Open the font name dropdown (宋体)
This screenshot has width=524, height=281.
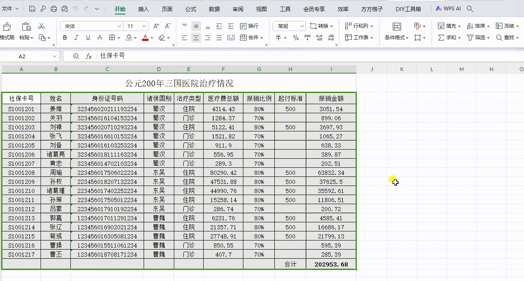tap(119, 26)
